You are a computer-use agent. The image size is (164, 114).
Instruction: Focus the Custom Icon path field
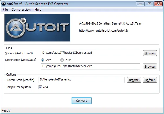81,80
